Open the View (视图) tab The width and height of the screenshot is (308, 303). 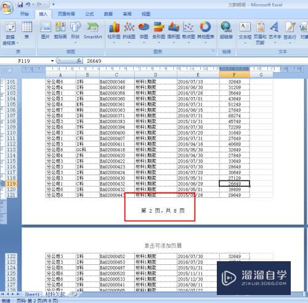click(x=146, y=14)
